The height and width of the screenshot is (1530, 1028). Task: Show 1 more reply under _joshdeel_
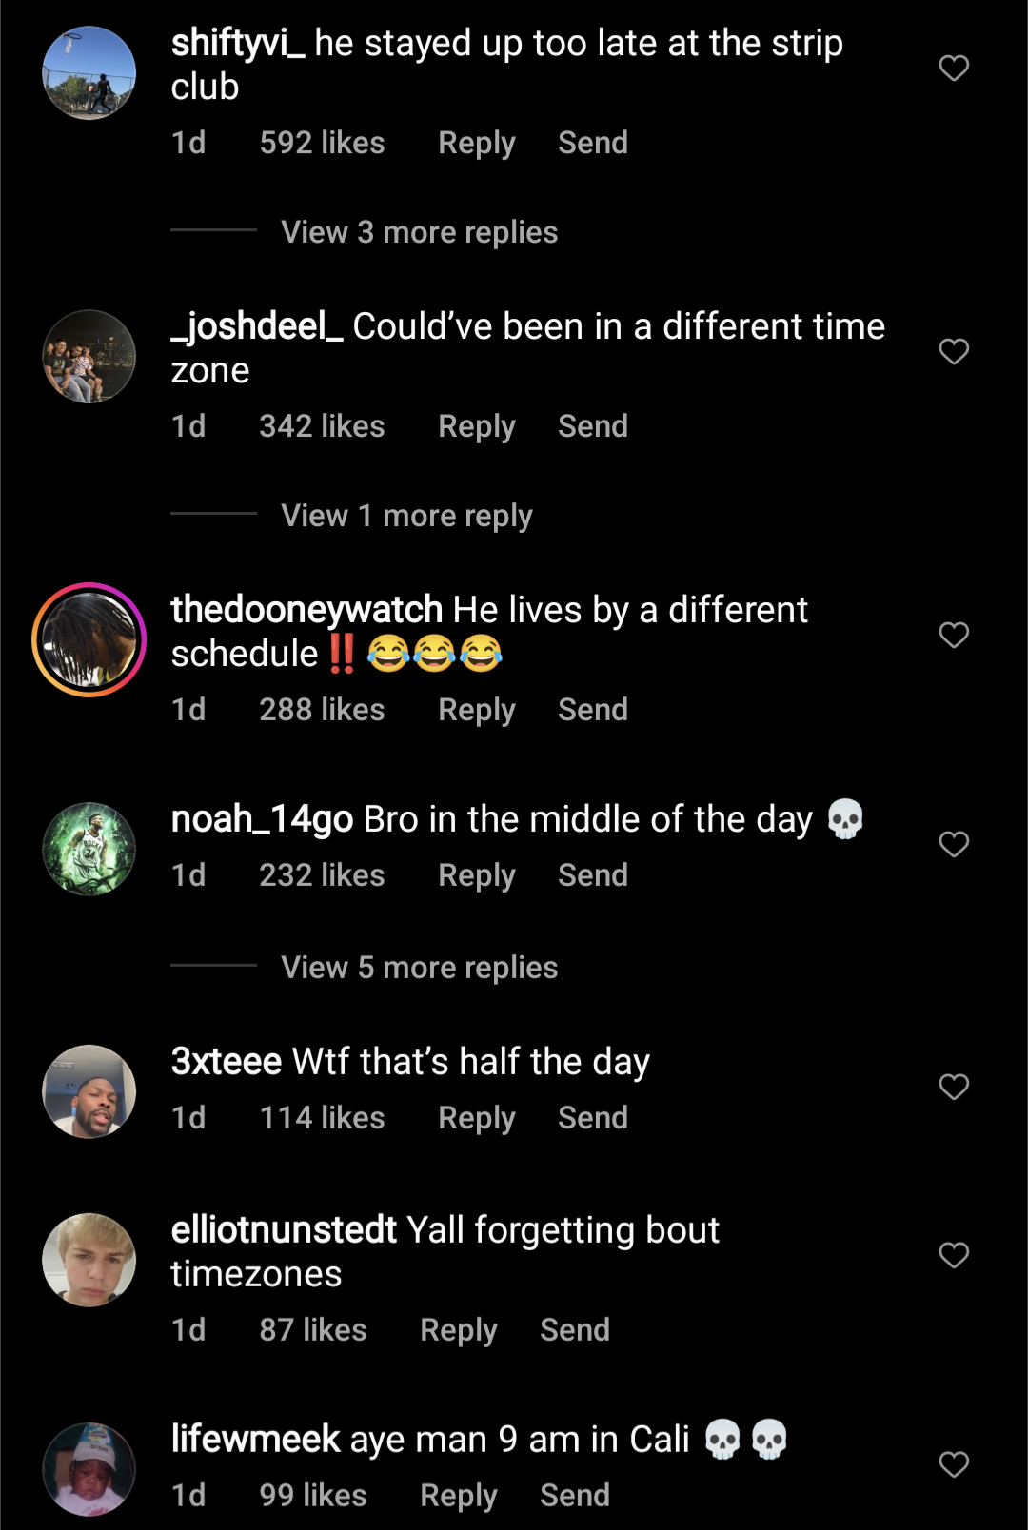point(406,516)
